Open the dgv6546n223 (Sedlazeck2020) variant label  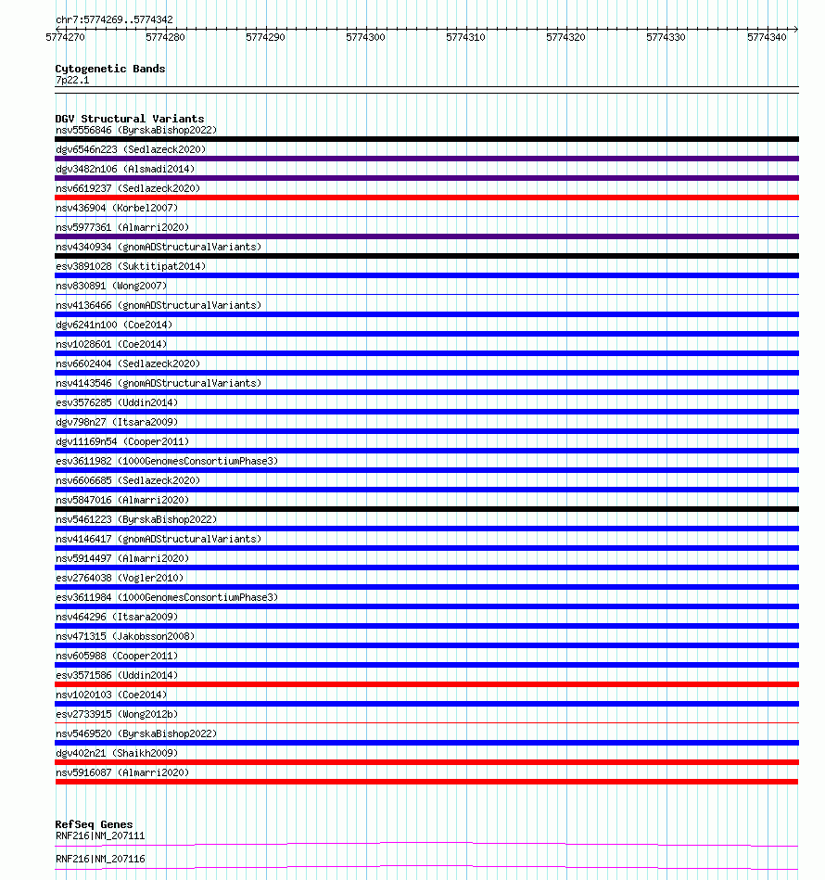(131, 149)
